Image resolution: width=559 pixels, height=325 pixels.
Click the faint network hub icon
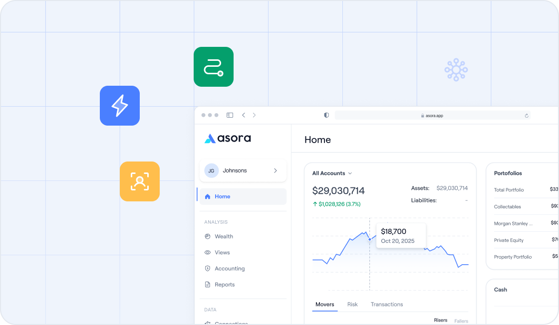[456, 70]
